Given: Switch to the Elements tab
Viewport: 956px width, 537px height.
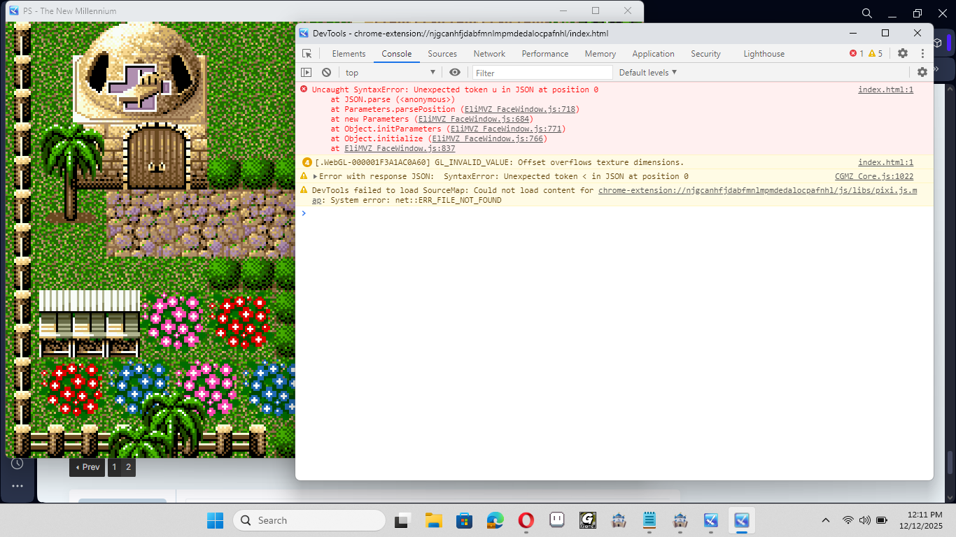Looking at the screenshot, I should click(x=349, y=54).
